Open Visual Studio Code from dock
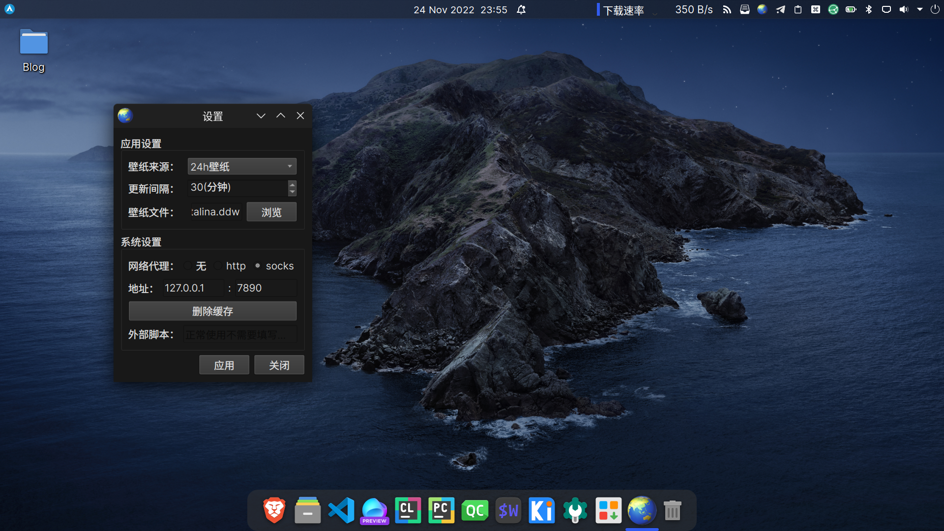Screen dimensions: 944x531 click(341, 510)
